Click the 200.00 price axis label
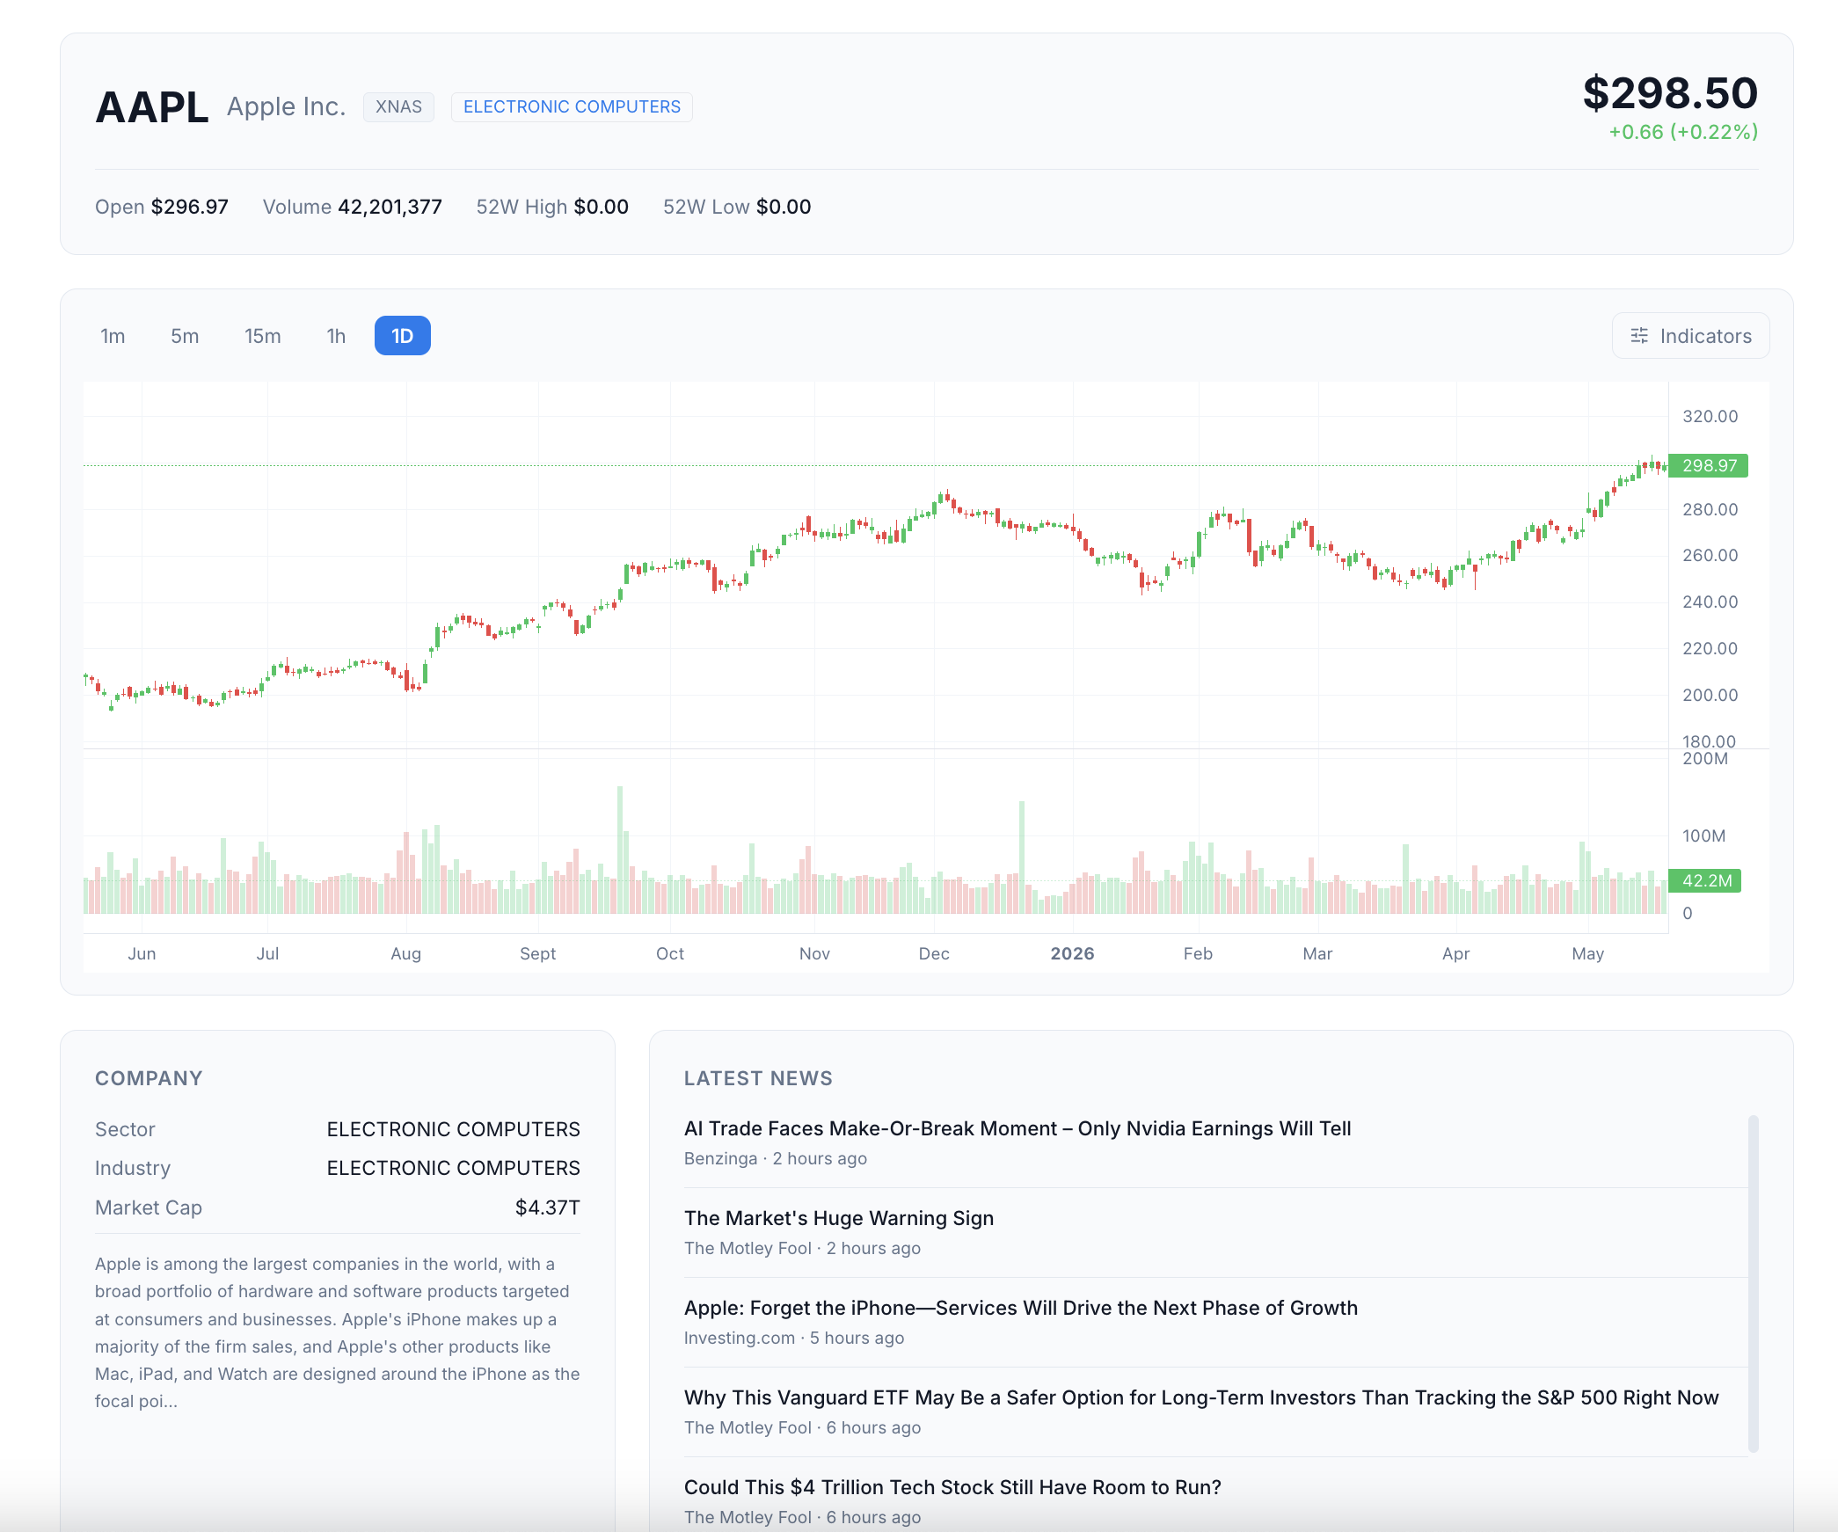The image size is (1838, 1532). click(x=1710, y=695)
